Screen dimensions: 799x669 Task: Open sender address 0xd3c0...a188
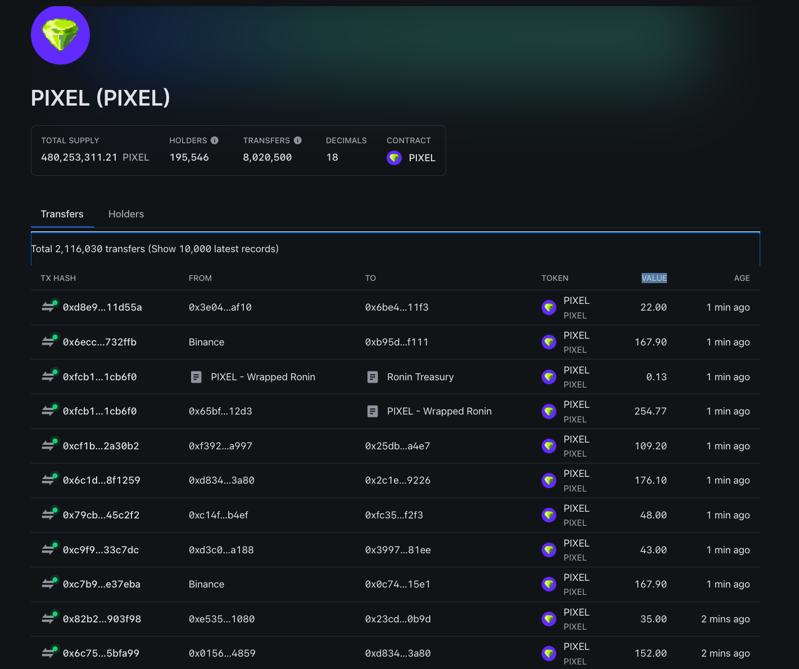(x=221, y=550)
